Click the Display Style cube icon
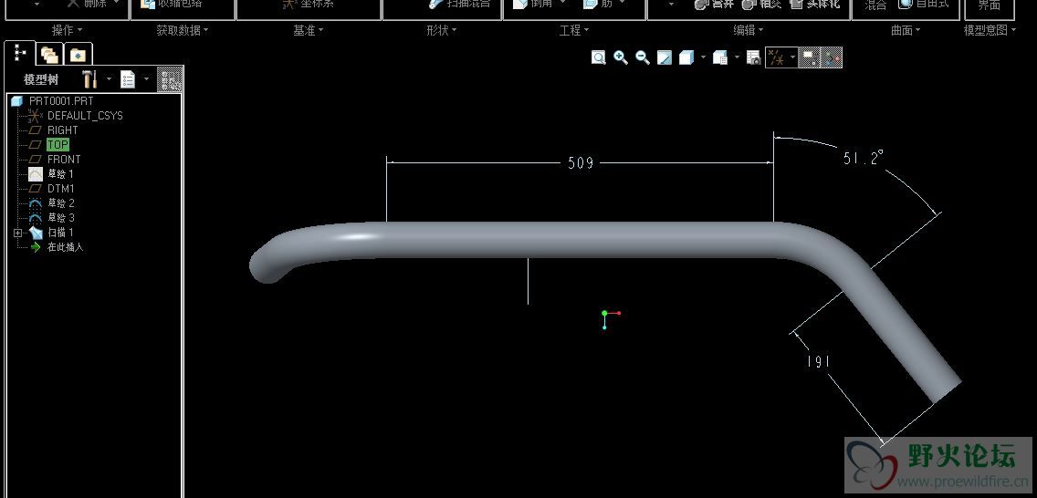1037x498 pixels. click(x=686, y=58)
